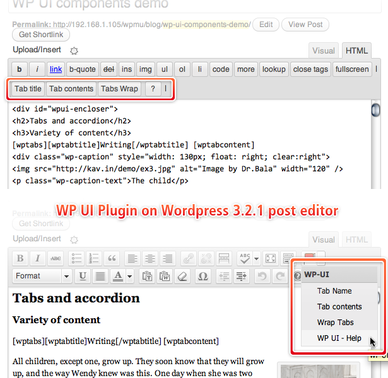Toggle the strikethrough ABC formatting button
388x378 pixels.
pyautogui.click(x=56, y=258)
